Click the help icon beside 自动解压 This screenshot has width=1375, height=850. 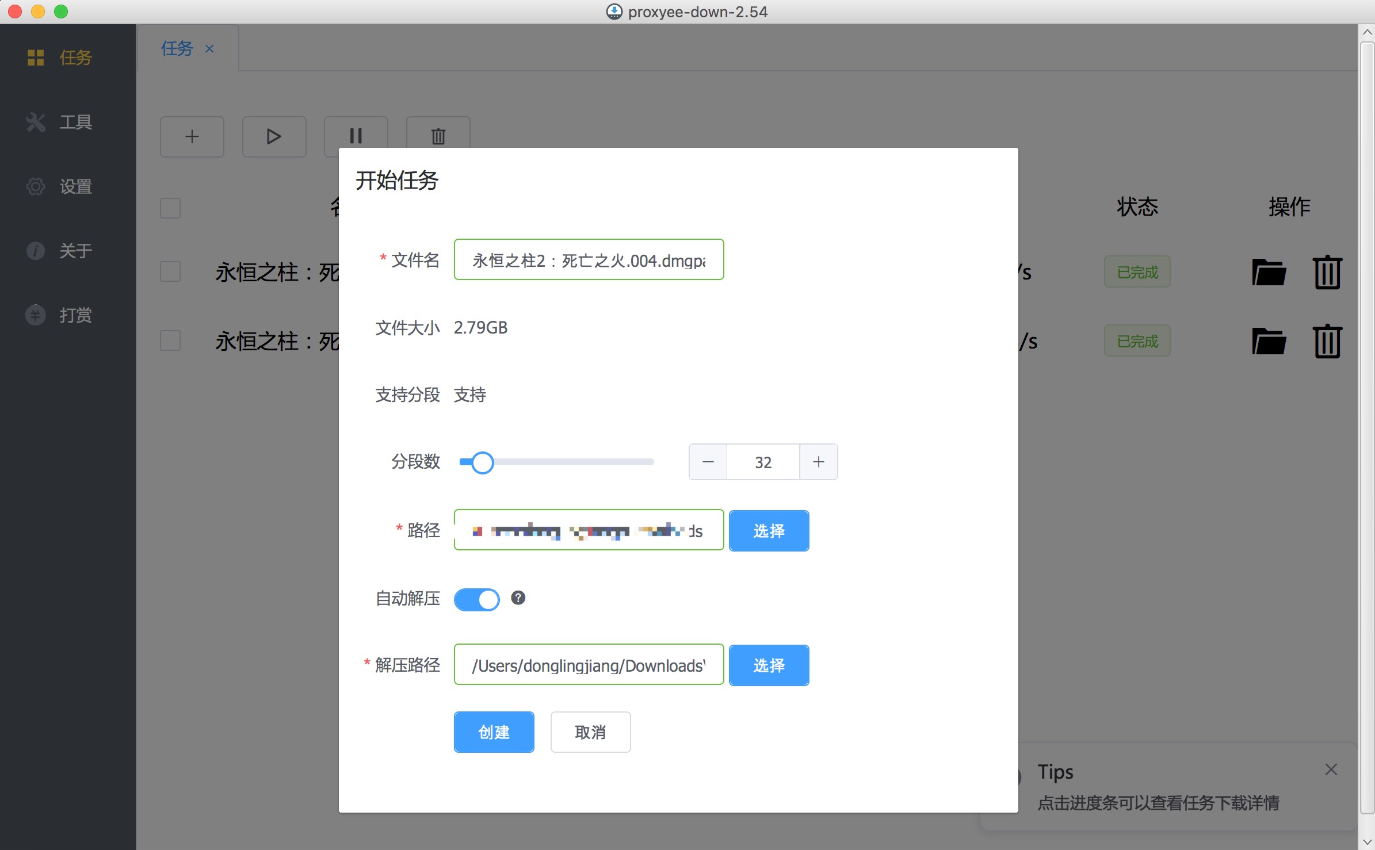(x=518, y=598)
